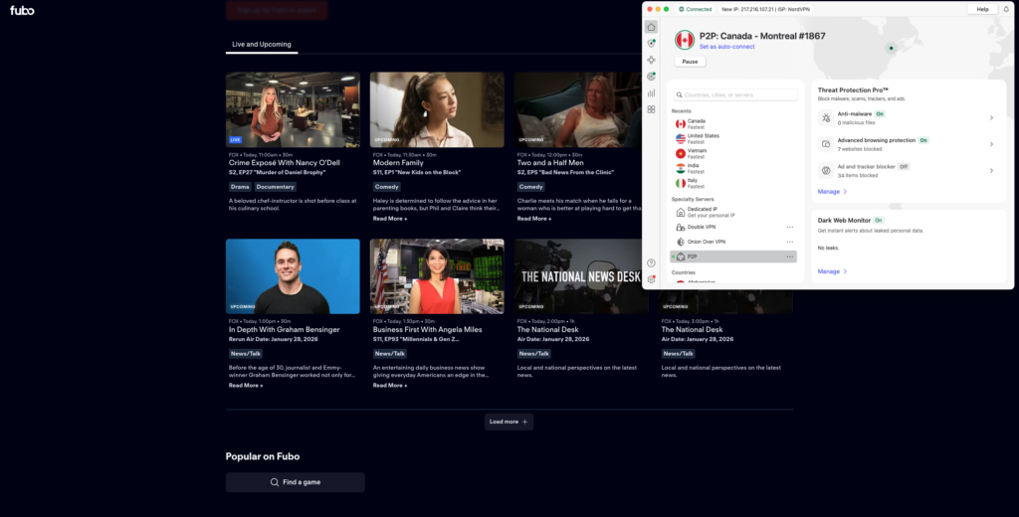Select Canada in Recents list

734,123
